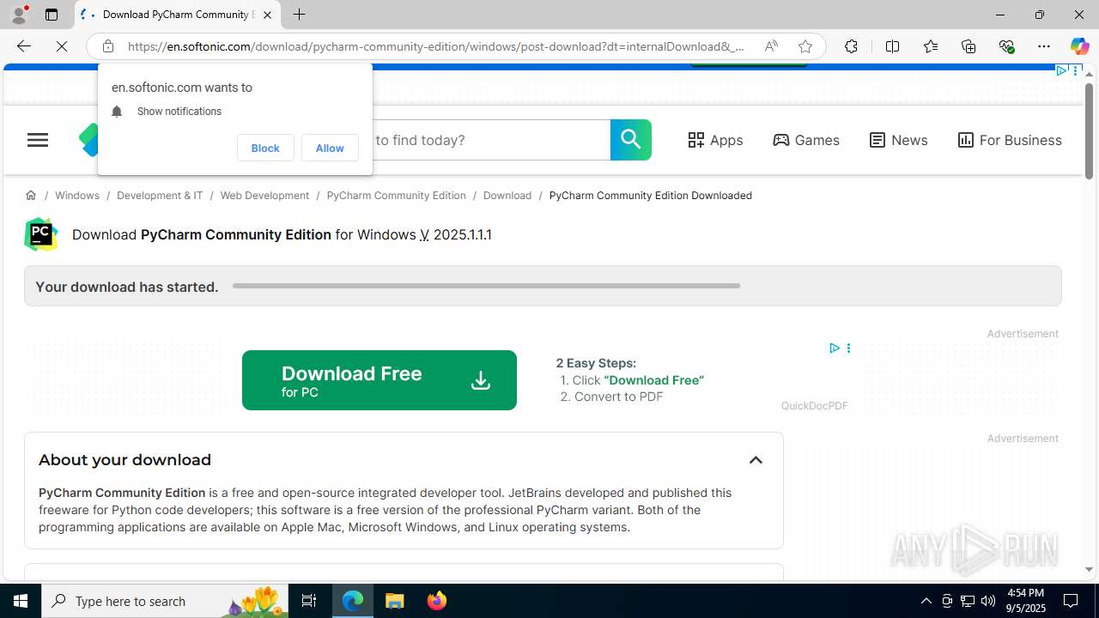Block softonic notifications
Image resolution: width=1099 pixels, height=618 pixels.
coord(265,148)
